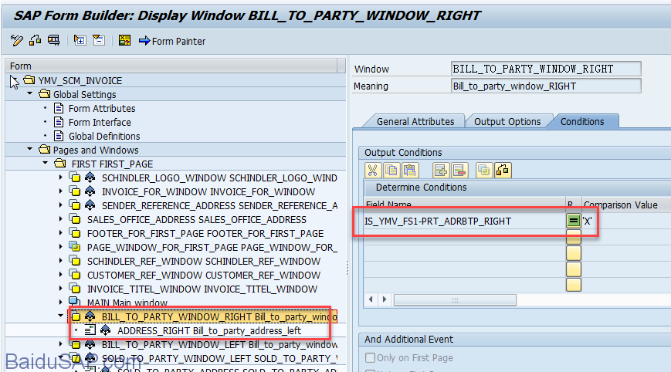Viewport: 671px width, 372px height.
Task: Click the empty operator button below the equals button
Action: (x=574, y=237)
